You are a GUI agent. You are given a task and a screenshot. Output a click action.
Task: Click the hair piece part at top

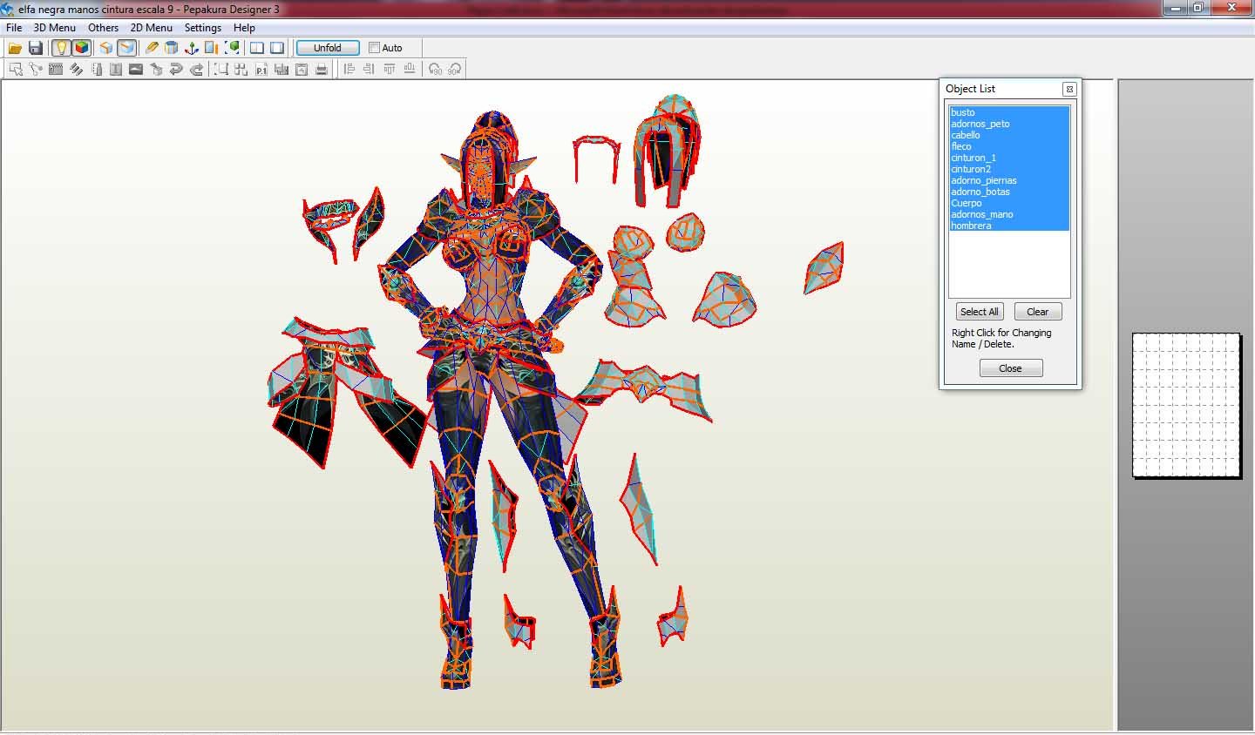668,150
